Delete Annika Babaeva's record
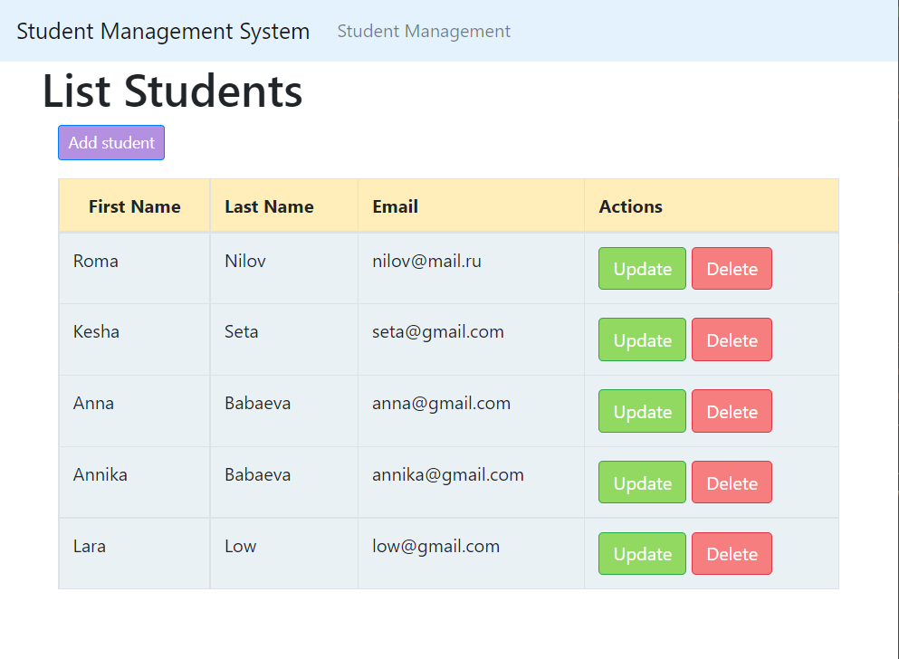Image resolution: width=899 pixels, height=659 pixels. pos(731,482)
